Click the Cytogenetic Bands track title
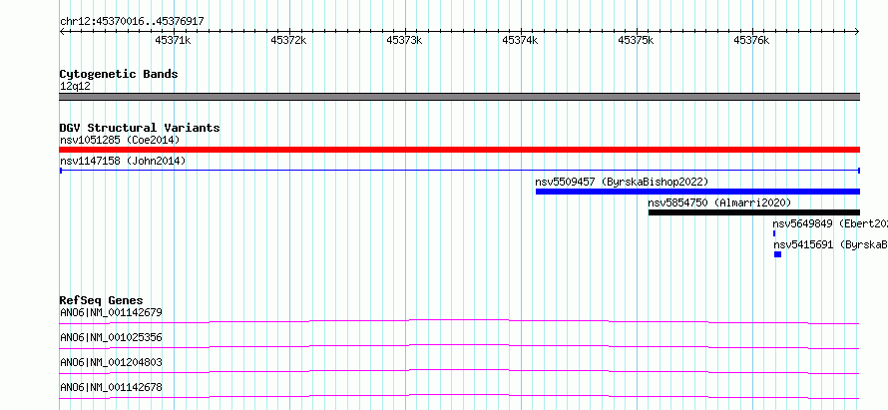This screenshot has width=888, height=410. tap(119, 74)
